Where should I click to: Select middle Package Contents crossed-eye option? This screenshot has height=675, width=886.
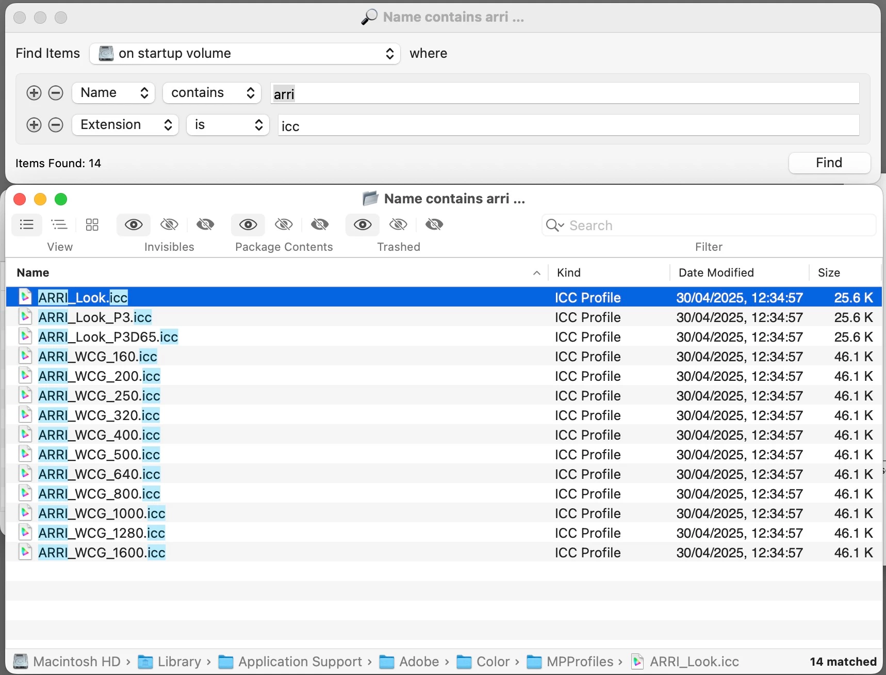pos(284,224)
